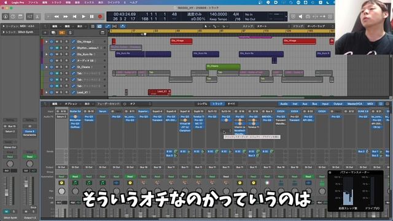Add a new track with plus icon
The width and height of the screenshot is (393, 221).
(45, 33)
